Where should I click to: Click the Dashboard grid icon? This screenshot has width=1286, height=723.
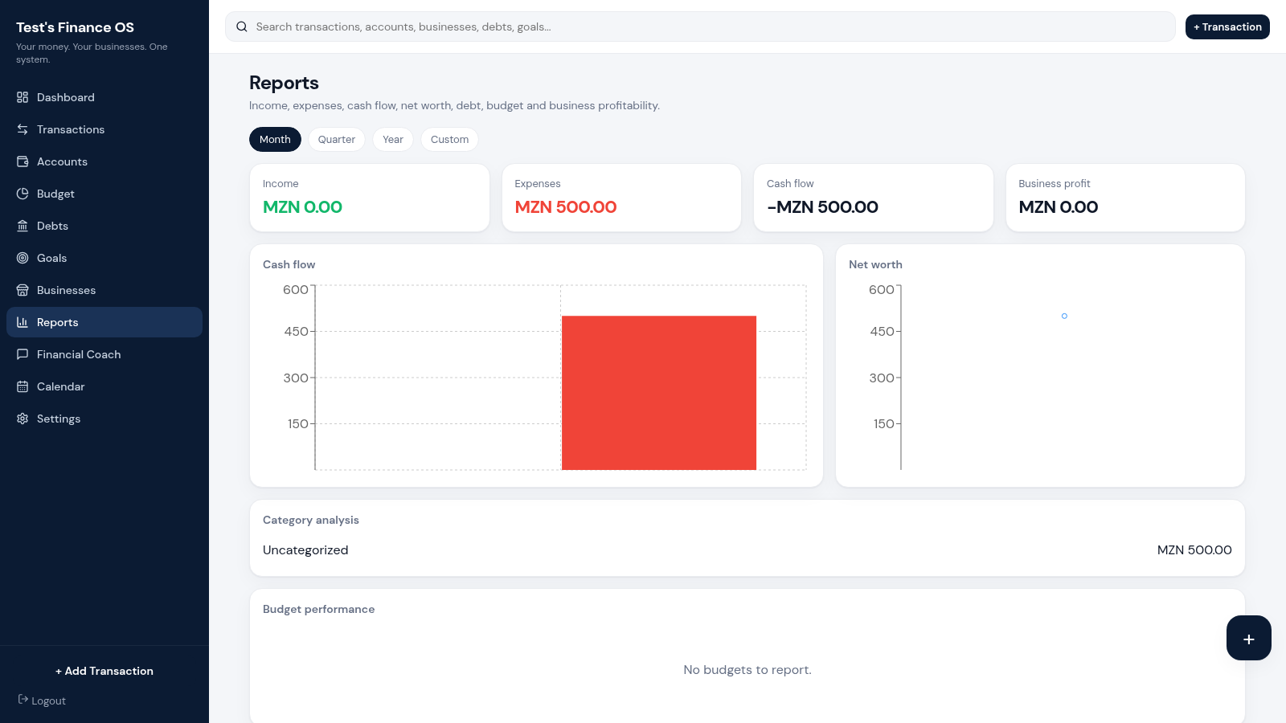23,97
